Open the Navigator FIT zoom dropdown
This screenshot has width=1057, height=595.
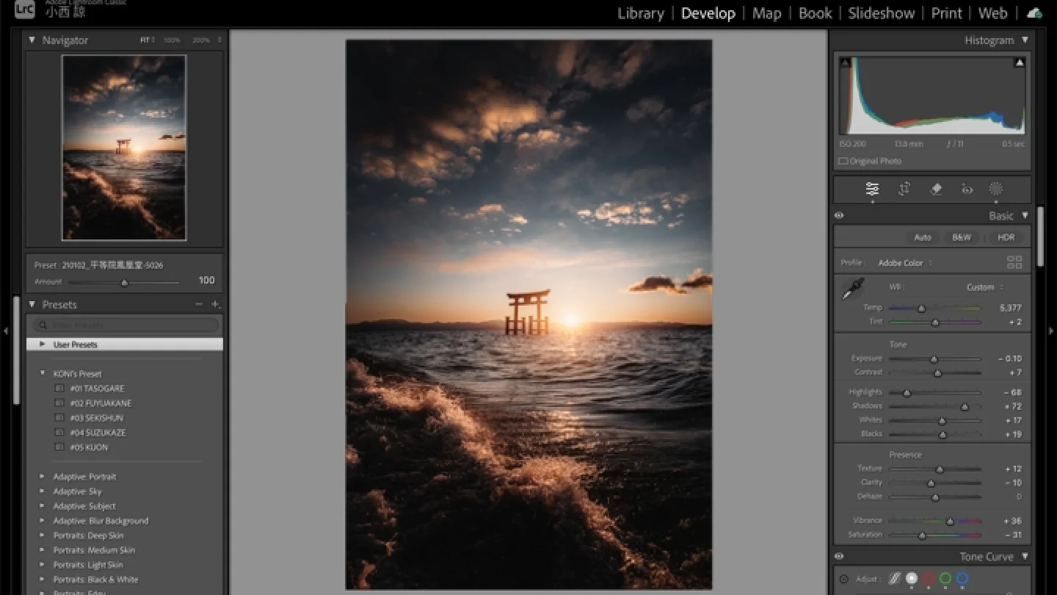148,40
